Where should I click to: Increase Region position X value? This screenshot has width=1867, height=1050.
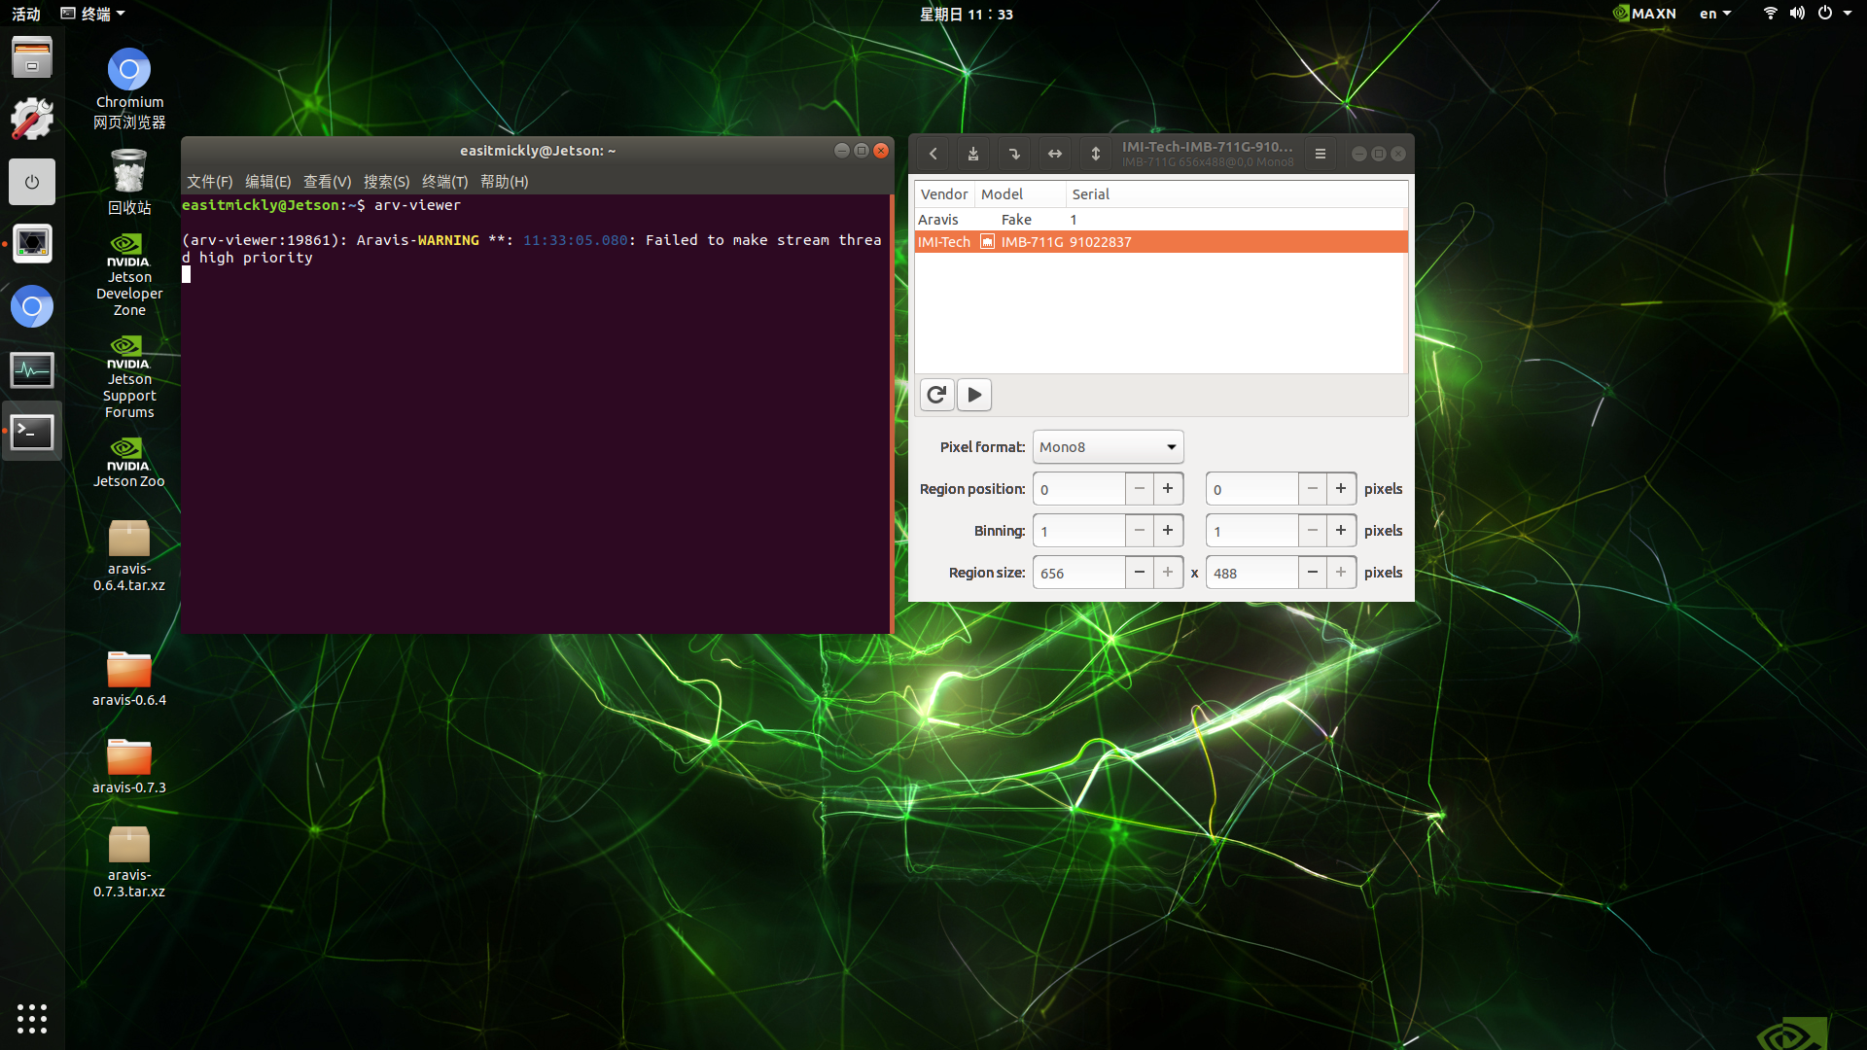click(x=1168, y=489)
